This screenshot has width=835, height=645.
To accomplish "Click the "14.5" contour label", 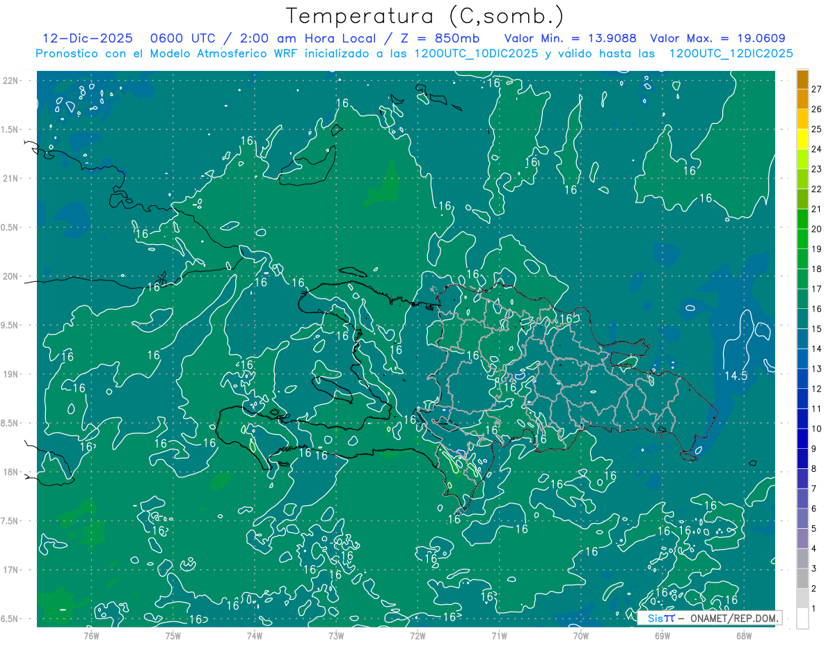I will click(x=735, y=376).
